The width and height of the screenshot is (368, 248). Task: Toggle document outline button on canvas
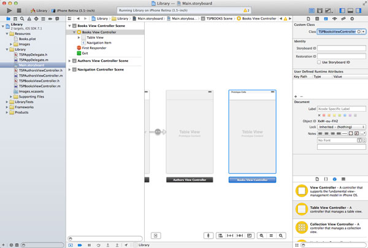click(156, 236)
